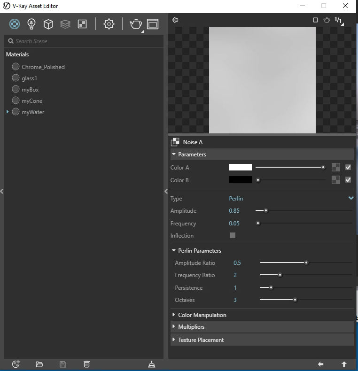
Task: Click the myBox material sphere icon
Action: pos(16,89)
